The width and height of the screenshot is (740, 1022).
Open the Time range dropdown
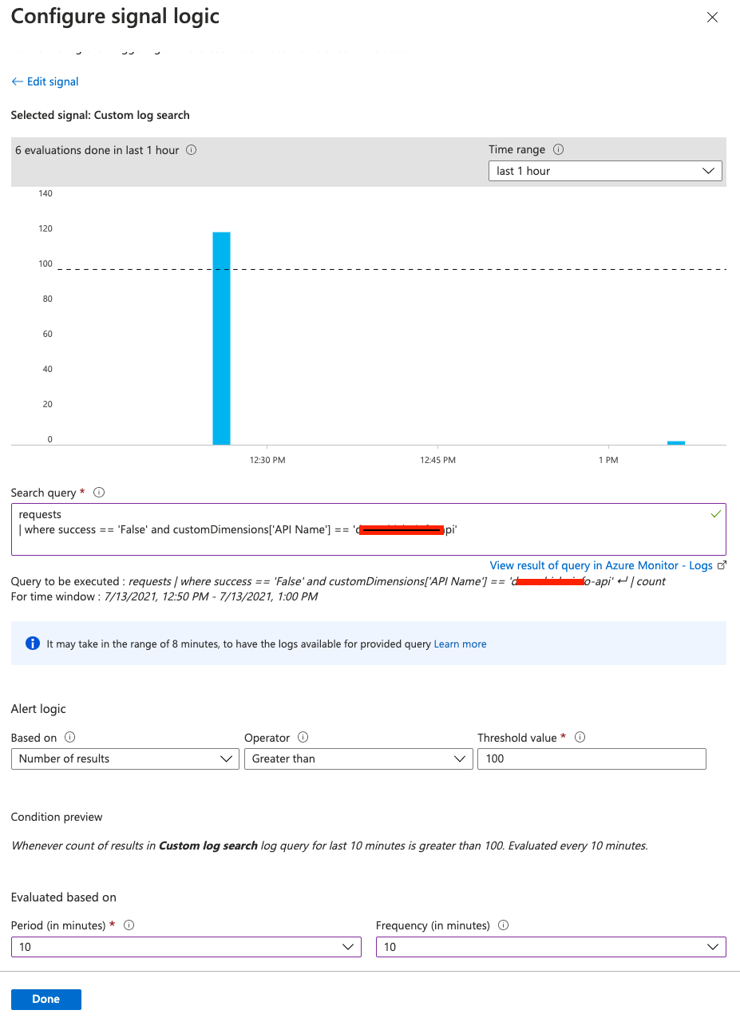[605, 171]
